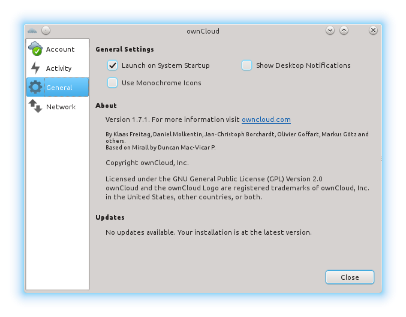The image size is (406, 317).
Task: Click the 'About' heading
Action: [106, 106]
